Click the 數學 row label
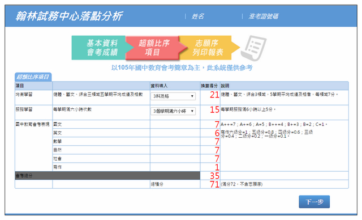The height and width of the screenshot is (220, 362). (58, 141)
